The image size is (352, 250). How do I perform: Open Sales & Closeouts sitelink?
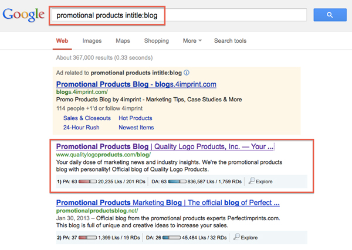pyautogui.click(x=87, y=118)
